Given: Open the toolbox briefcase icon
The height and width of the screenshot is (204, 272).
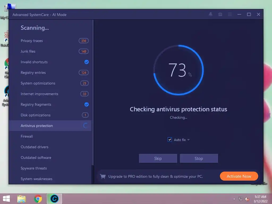Looking at the screenshot, I should point(220,14).
